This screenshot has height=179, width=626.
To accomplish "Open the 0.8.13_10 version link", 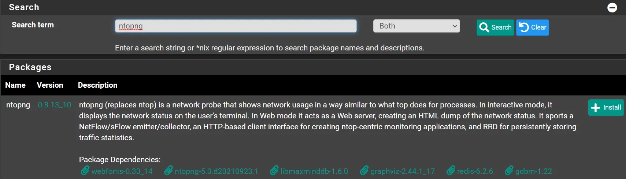I will pos(55,105).
